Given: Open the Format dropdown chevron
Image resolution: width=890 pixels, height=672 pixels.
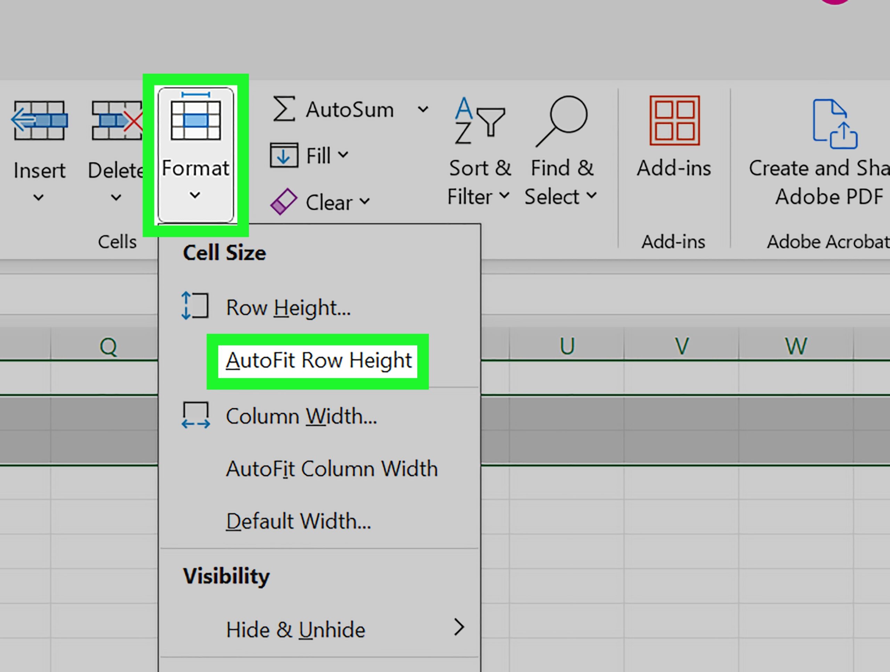Looking at the screenshot, I should 195,195.
